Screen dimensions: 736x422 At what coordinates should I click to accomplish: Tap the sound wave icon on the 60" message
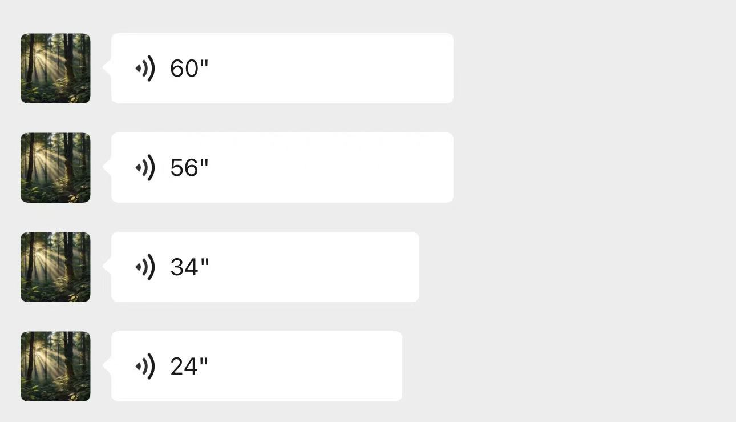pos(145,69)
